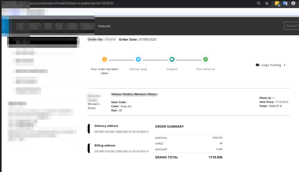This screenshot has height=172, width=299.
Task: Open Cargo Tracking link
Action: click(271, 65)
